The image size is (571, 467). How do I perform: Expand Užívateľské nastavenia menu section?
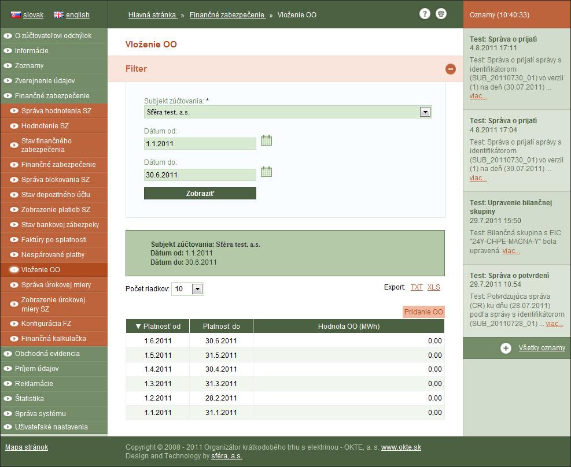54,427
